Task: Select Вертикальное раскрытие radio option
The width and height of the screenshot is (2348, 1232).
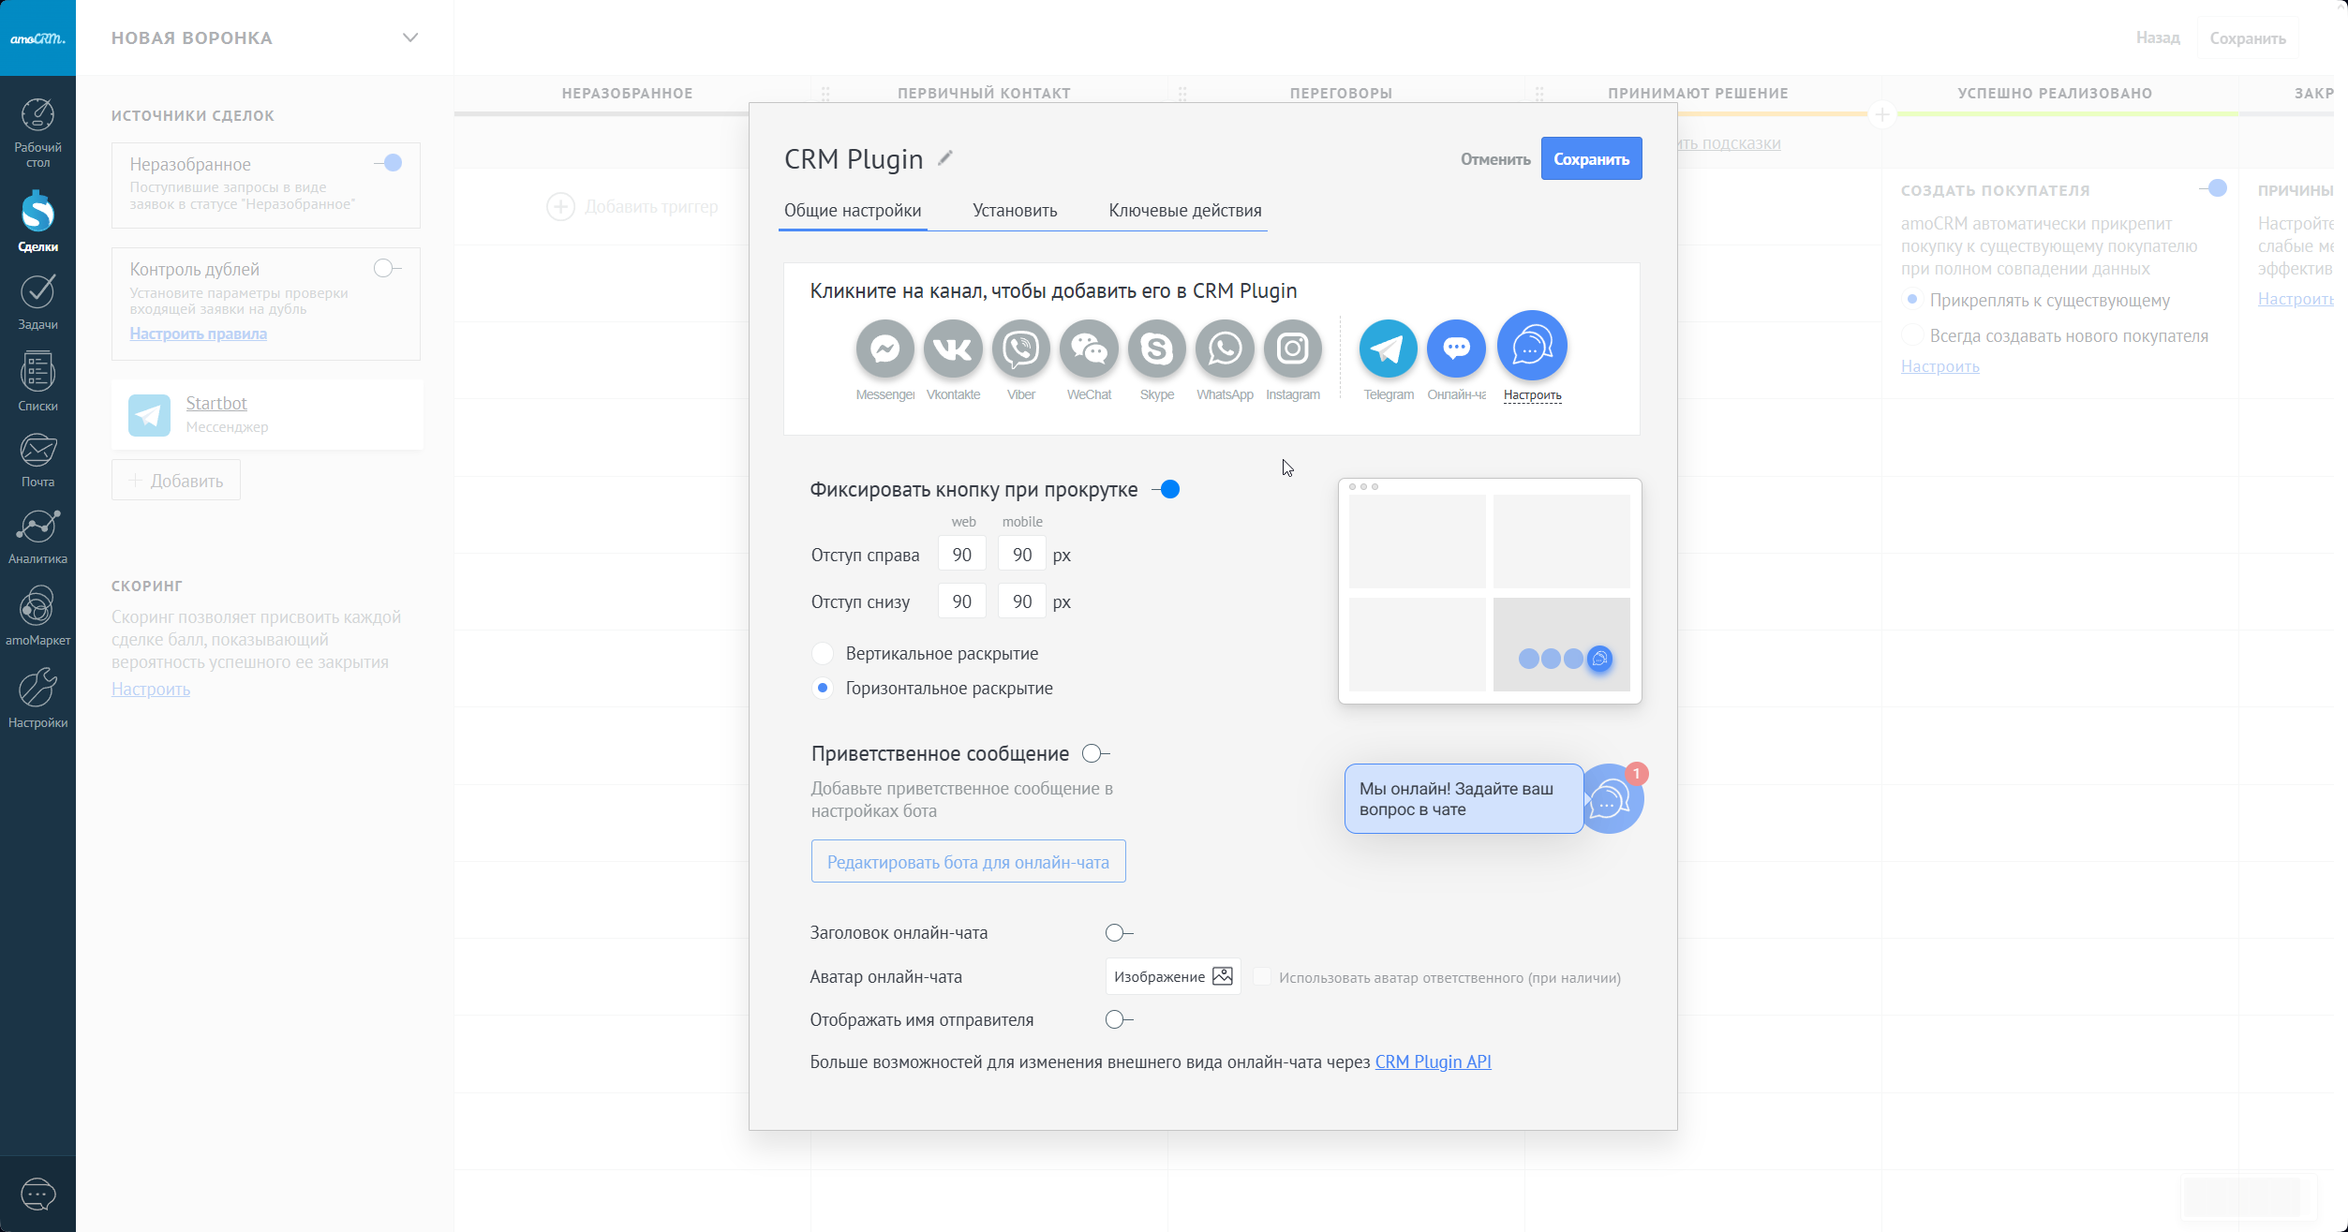Action: tap(823, 653)
